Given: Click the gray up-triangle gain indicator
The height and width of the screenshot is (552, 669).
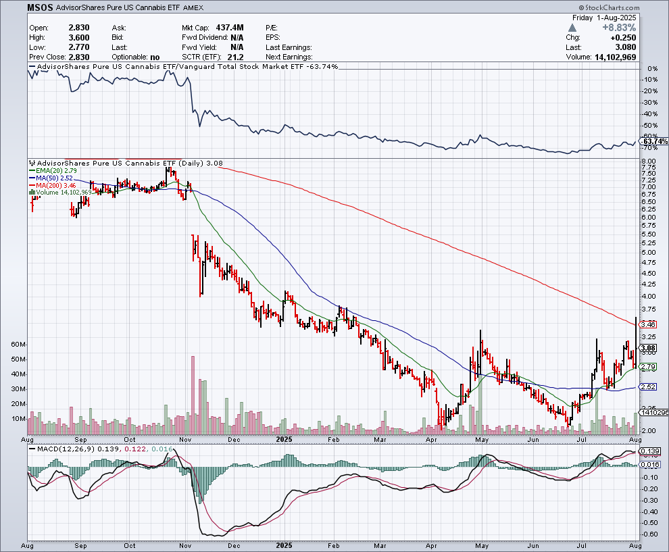Looking at the screenshot, I should (x=572, y=27).
